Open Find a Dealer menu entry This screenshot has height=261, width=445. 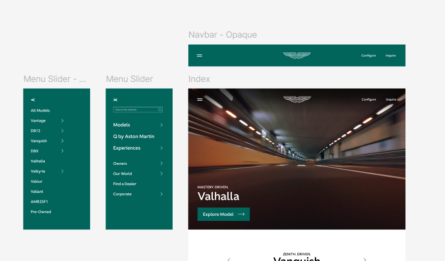click(x=125, y=184)
